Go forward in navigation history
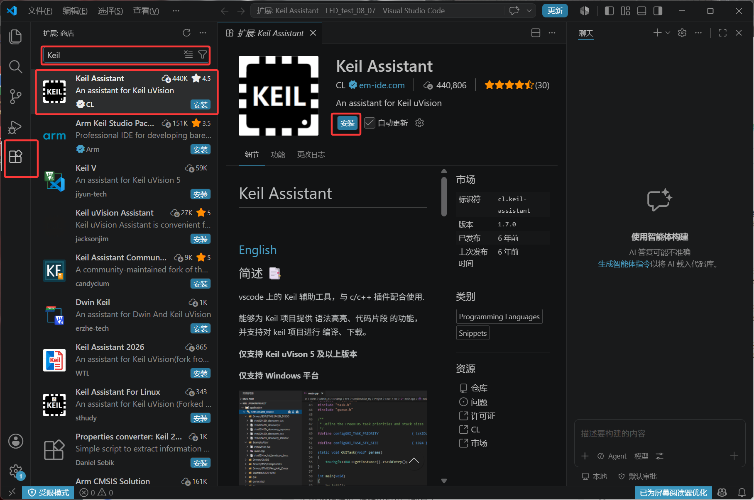 (x=241, y=11)
